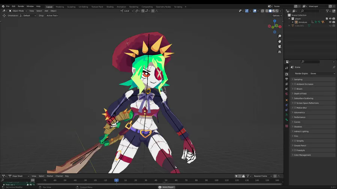Image resolution: width=337 pixels, height=189 pixels.
Task: Cancel the Anim Player in status bar
Action: (x=160, y=187)
